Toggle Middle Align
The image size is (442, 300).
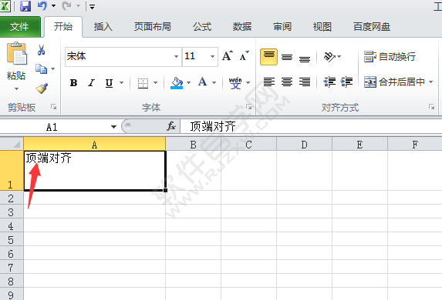tap(287, 57)
